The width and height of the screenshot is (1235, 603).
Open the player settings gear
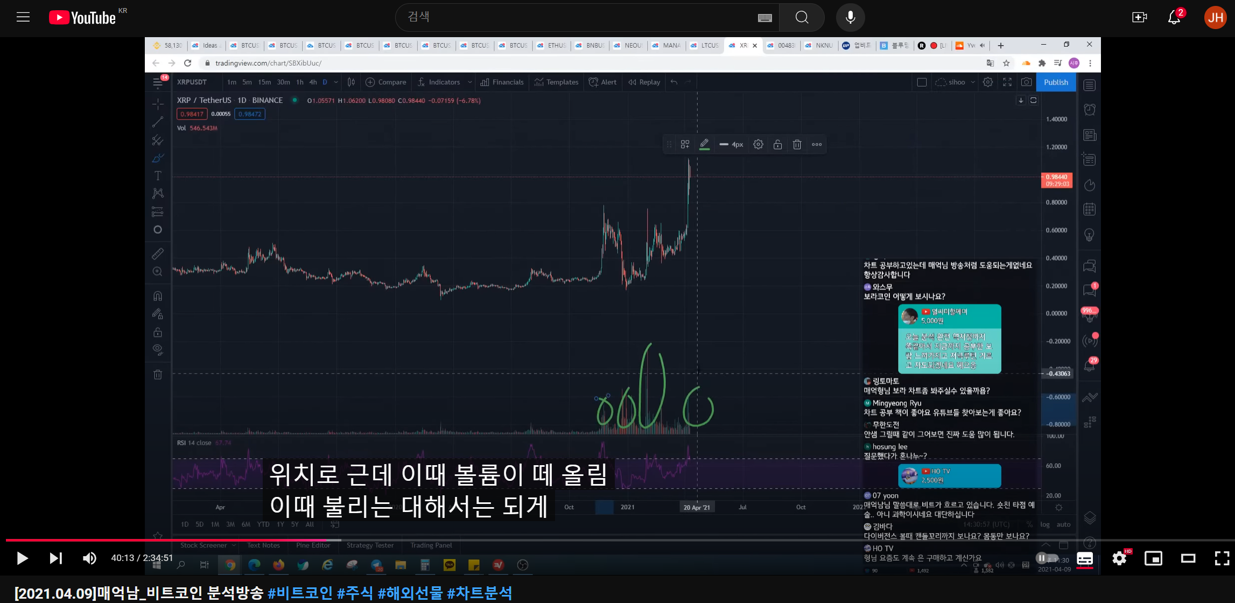pos(1119,558)
